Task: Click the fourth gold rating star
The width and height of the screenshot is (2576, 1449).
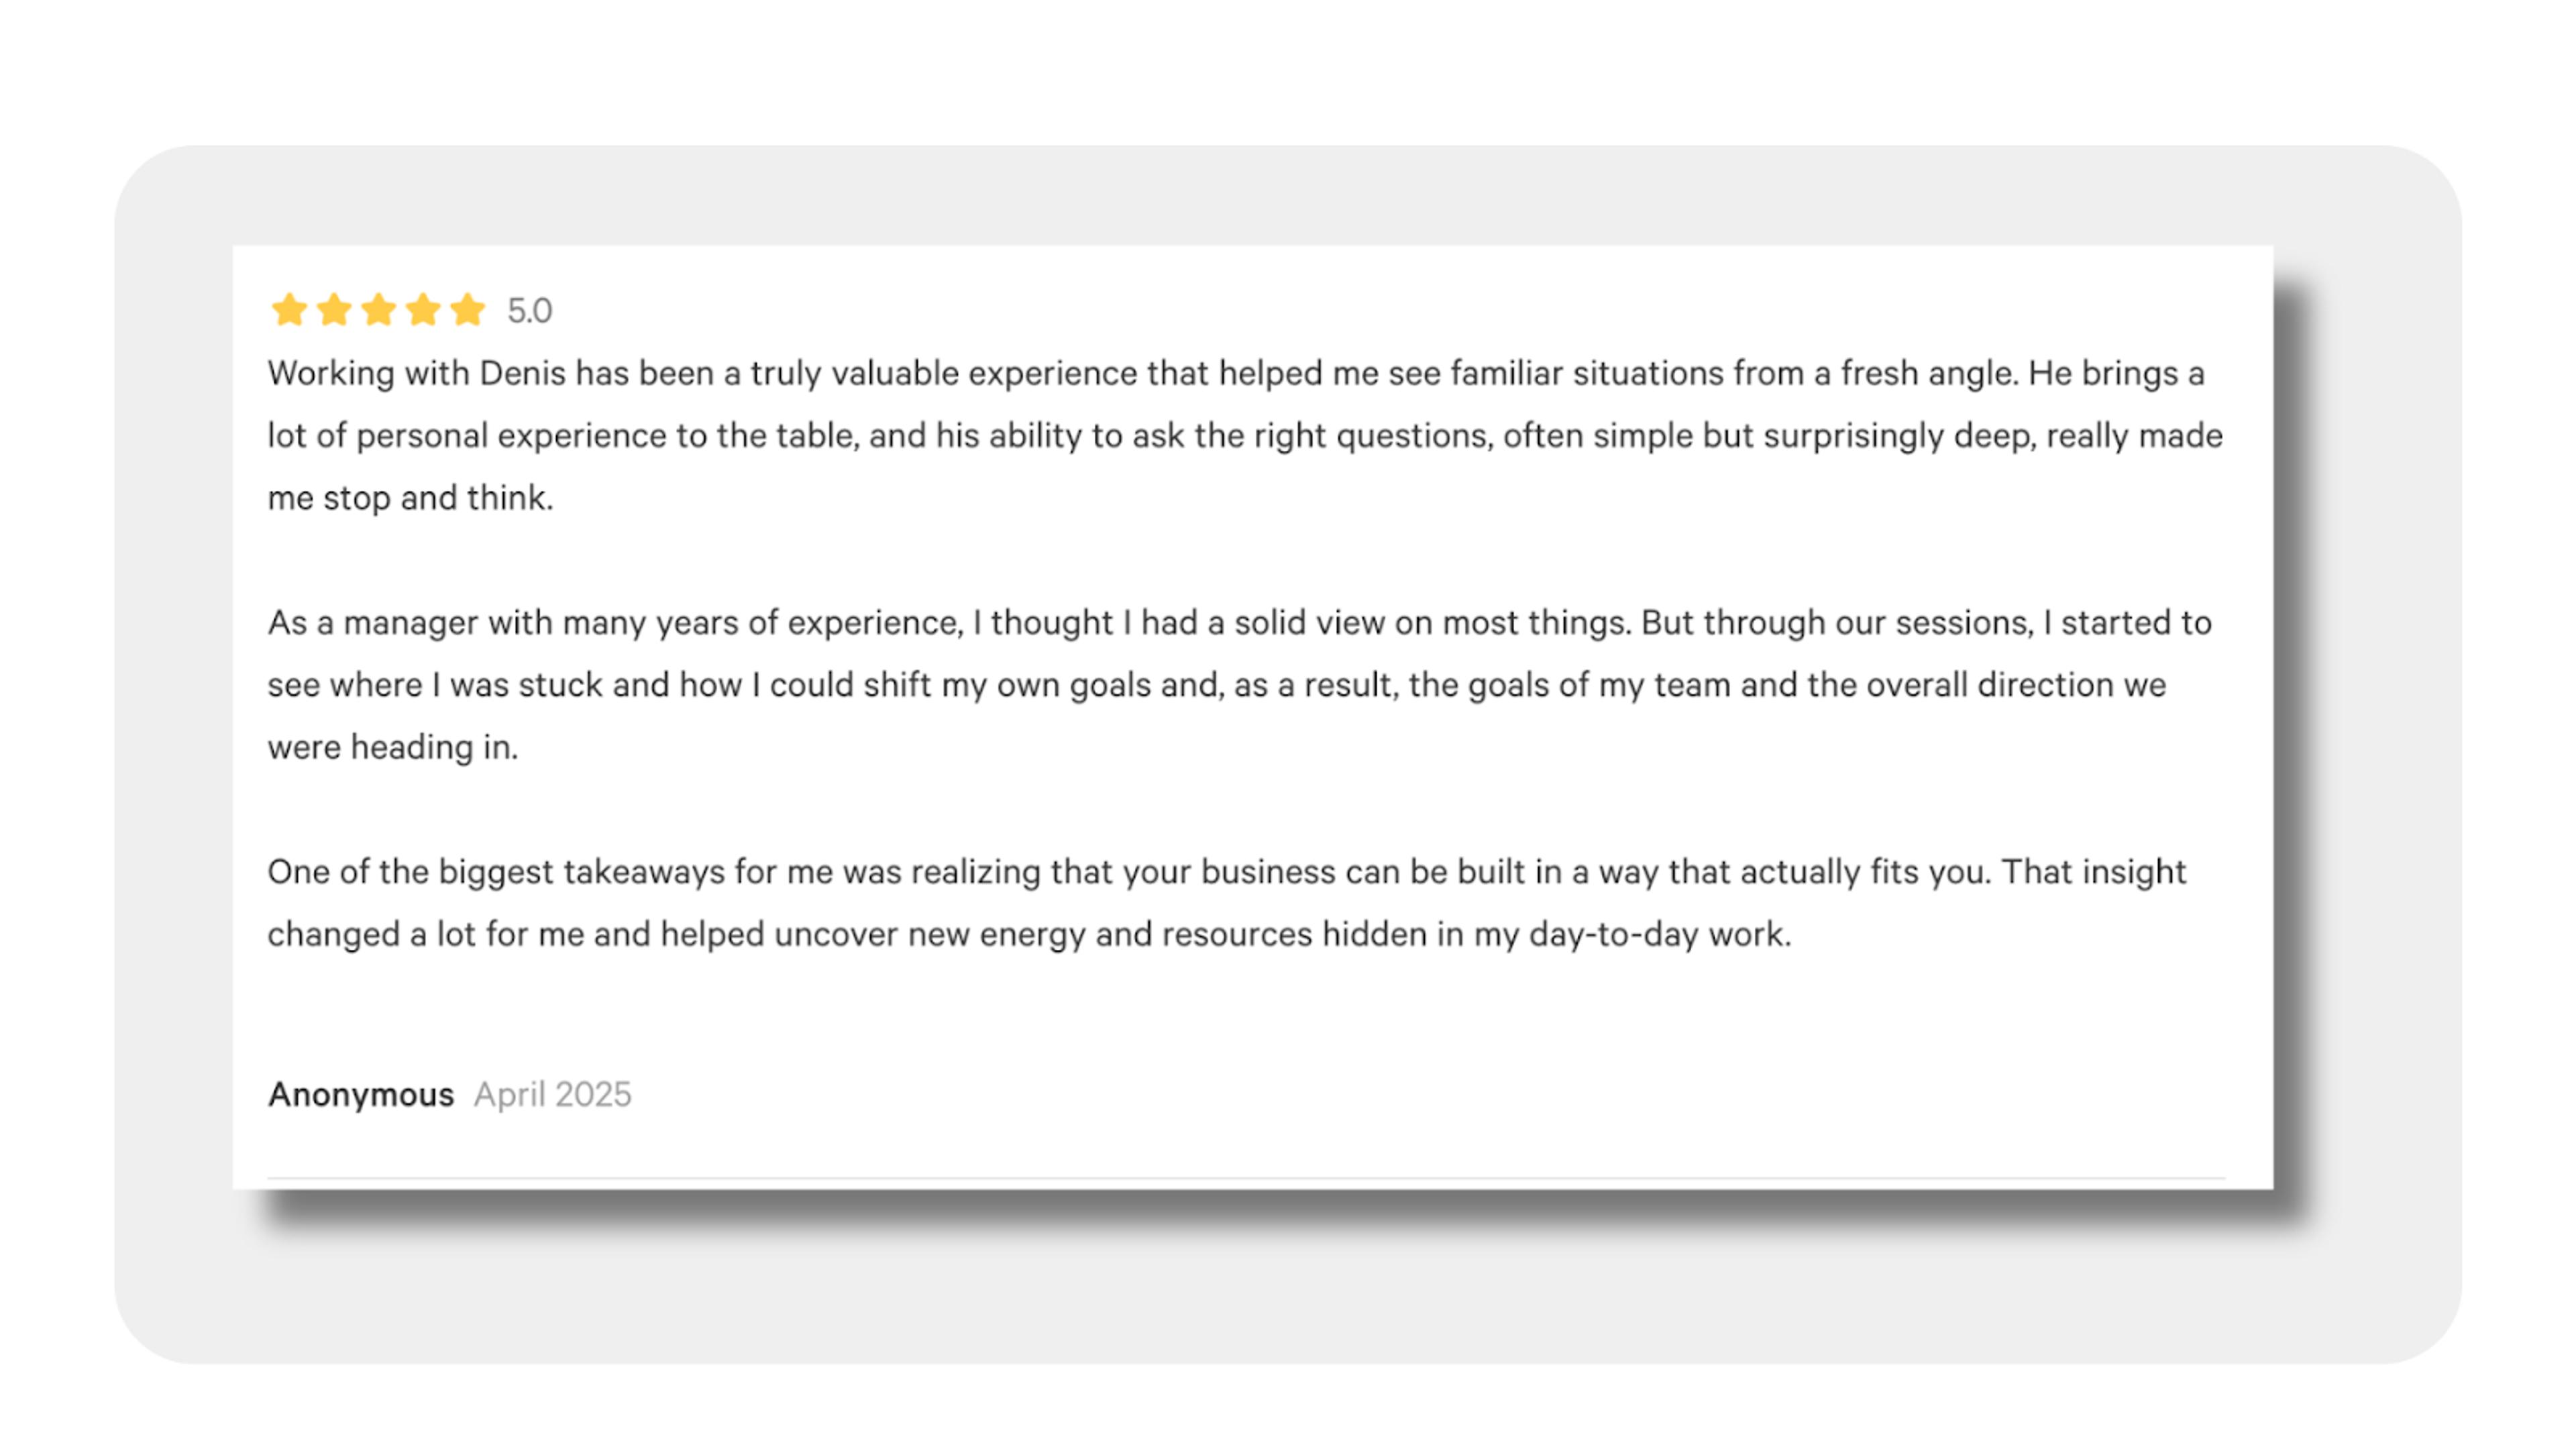Action: tap(423, 310)
